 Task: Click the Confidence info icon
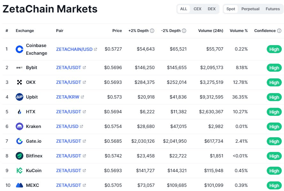coord(279,31)
